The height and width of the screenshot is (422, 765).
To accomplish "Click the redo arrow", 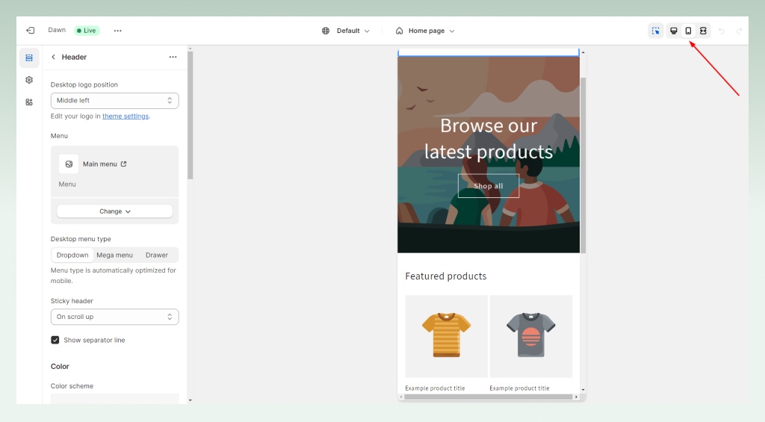I will (x=739, y=31).
